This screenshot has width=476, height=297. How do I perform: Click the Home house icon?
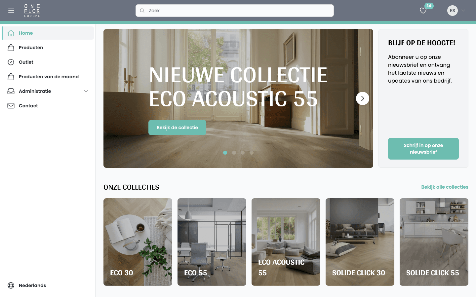pos(11,33)
